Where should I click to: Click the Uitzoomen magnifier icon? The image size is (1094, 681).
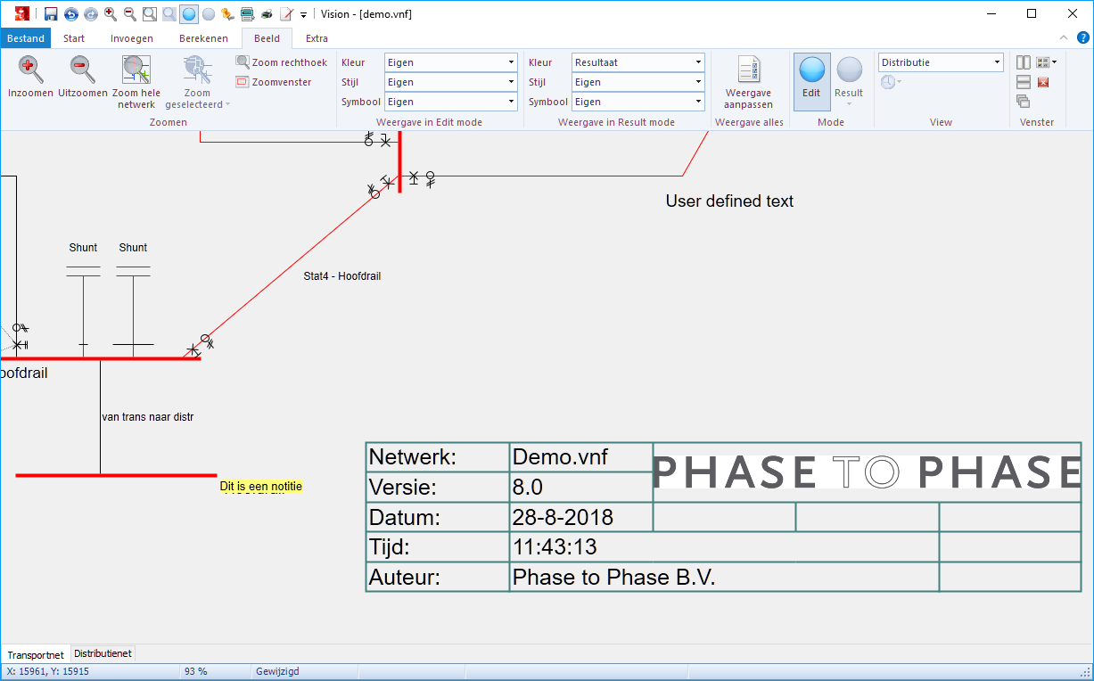82,70
